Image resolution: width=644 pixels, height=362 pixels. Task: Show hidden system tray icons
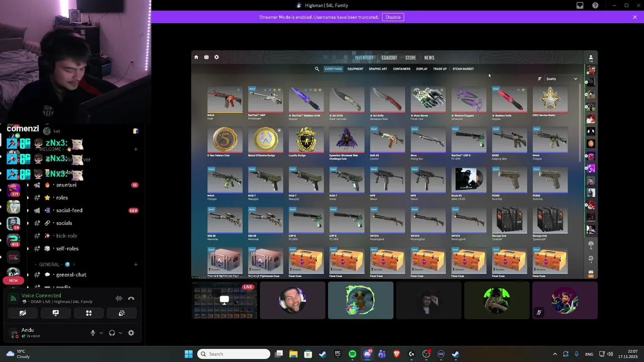pos(555,354)
